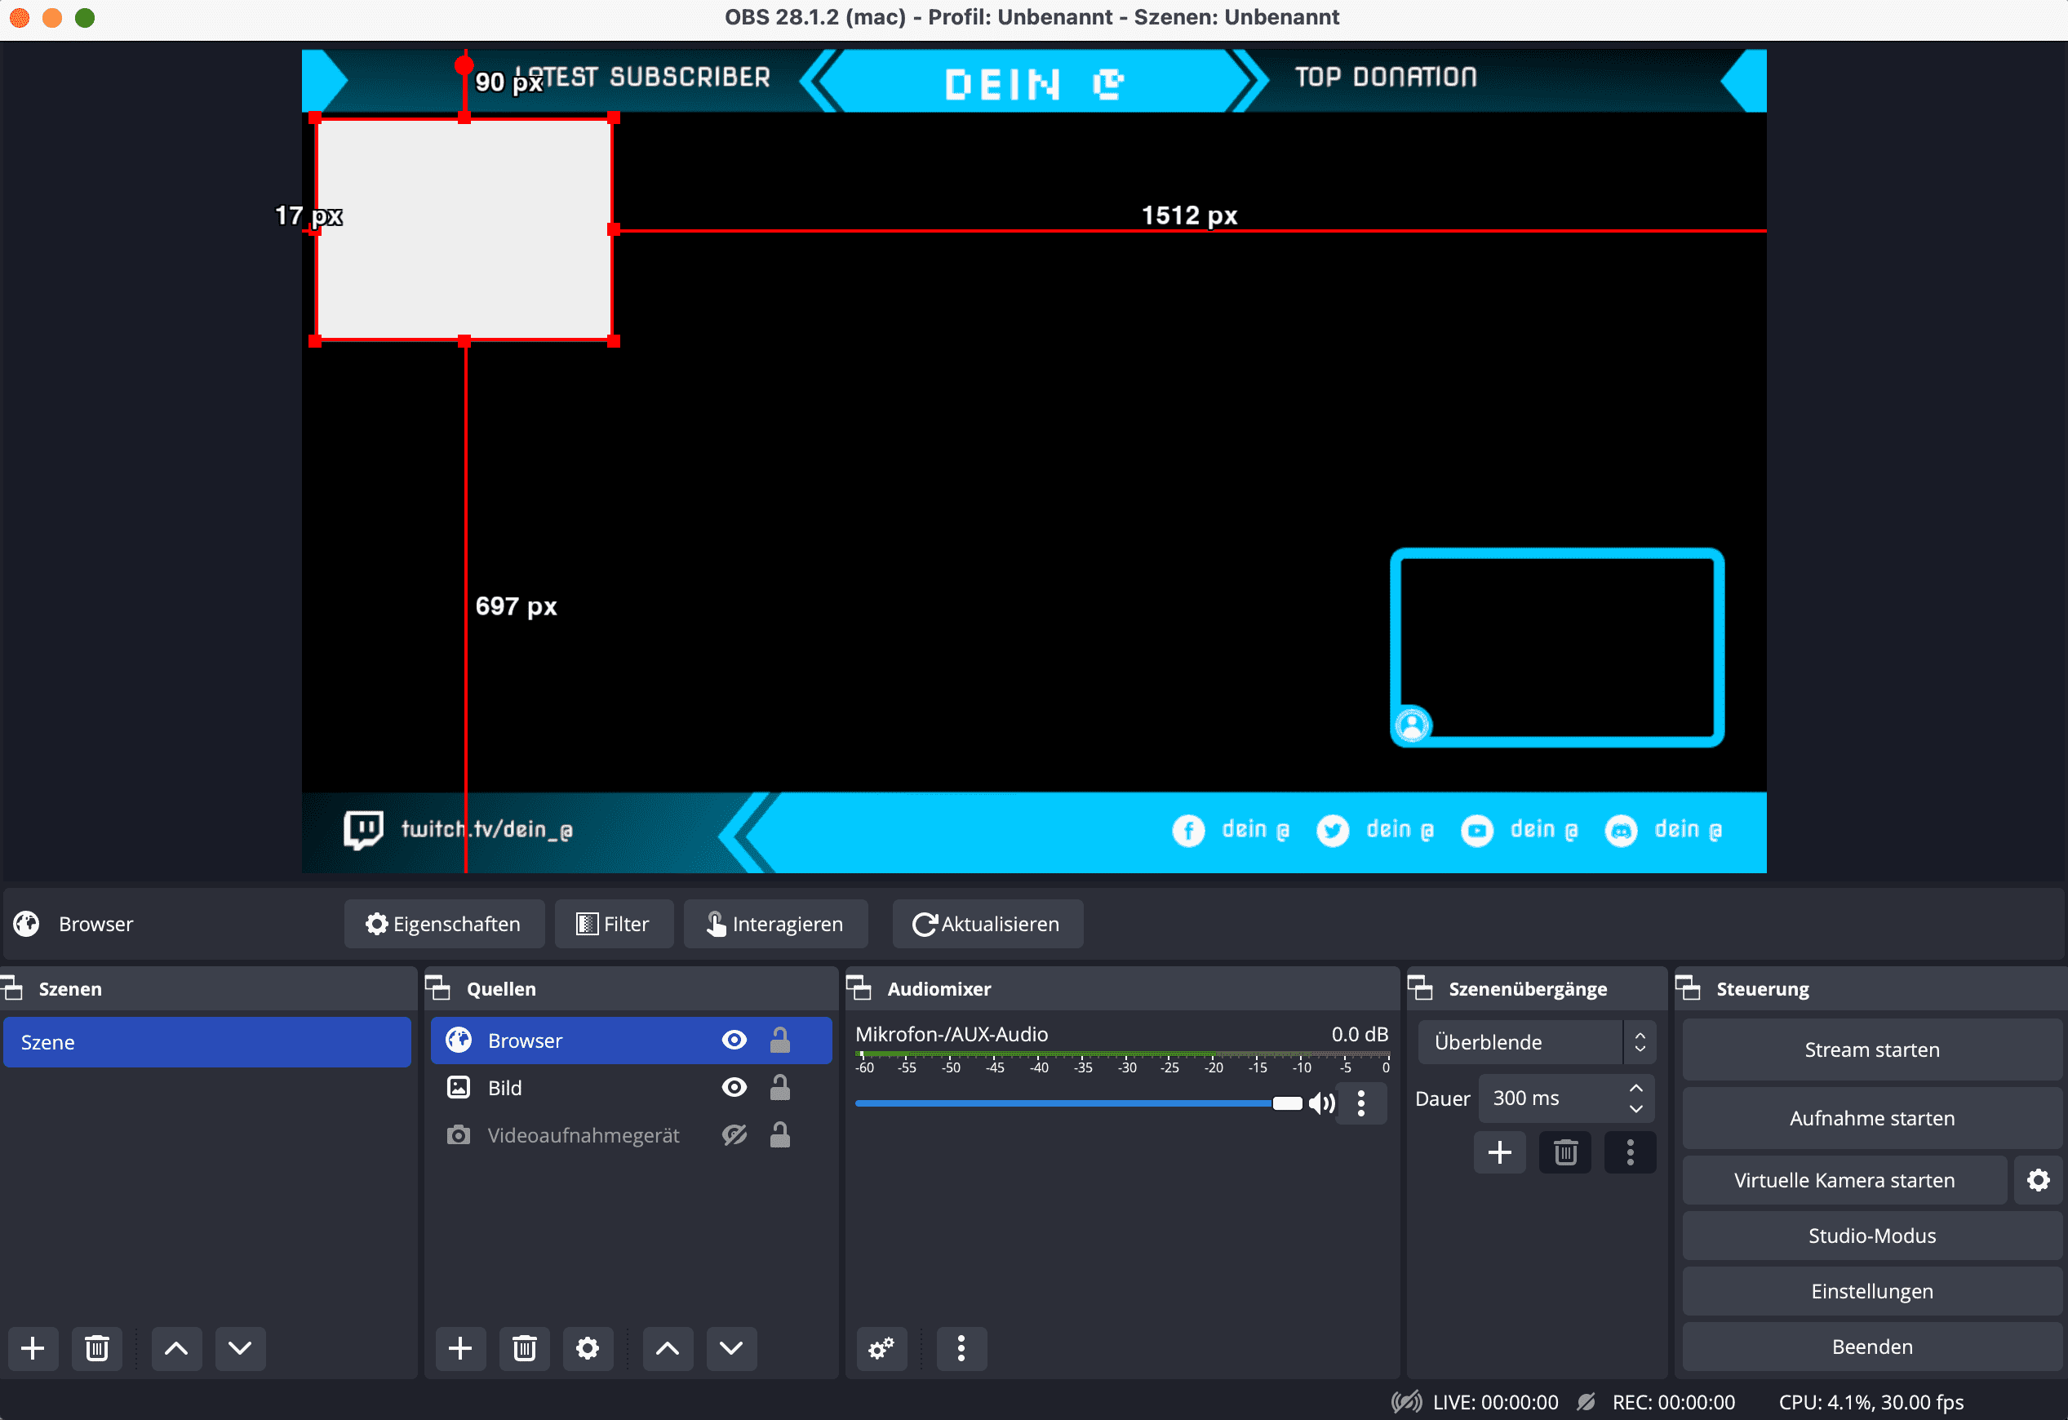This screenshot has width=2068, height=1420.
Task: Move source up in Quellen list
Action: coord(668,1348)
